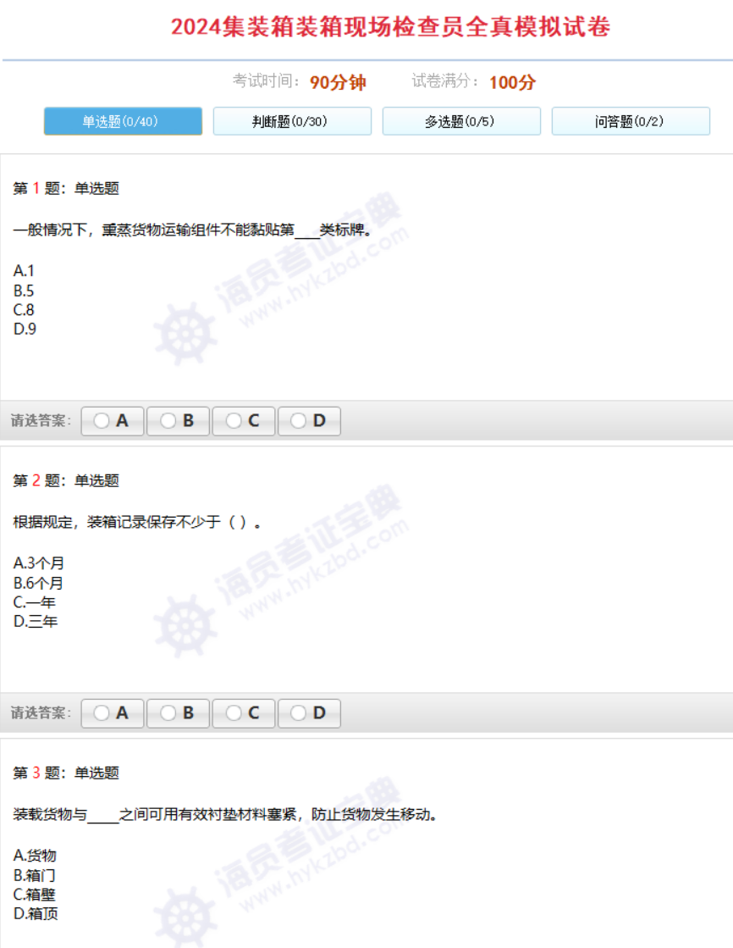Pick answer C for question 1
Image resolution: width=733 pixels, height=948 pixels.
pyautogui.click(x=244, y=420)
